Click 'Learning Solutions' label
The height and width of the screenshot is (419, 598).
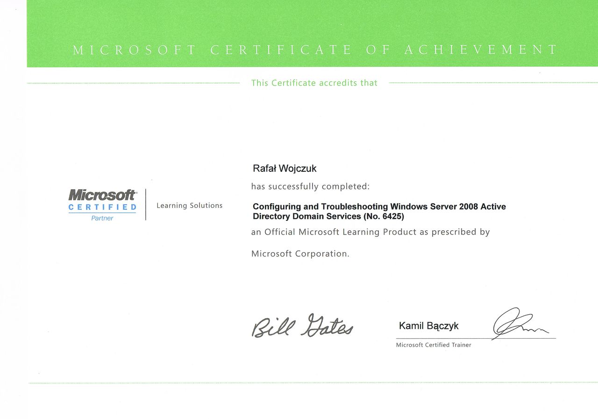[x=190, y=206]
